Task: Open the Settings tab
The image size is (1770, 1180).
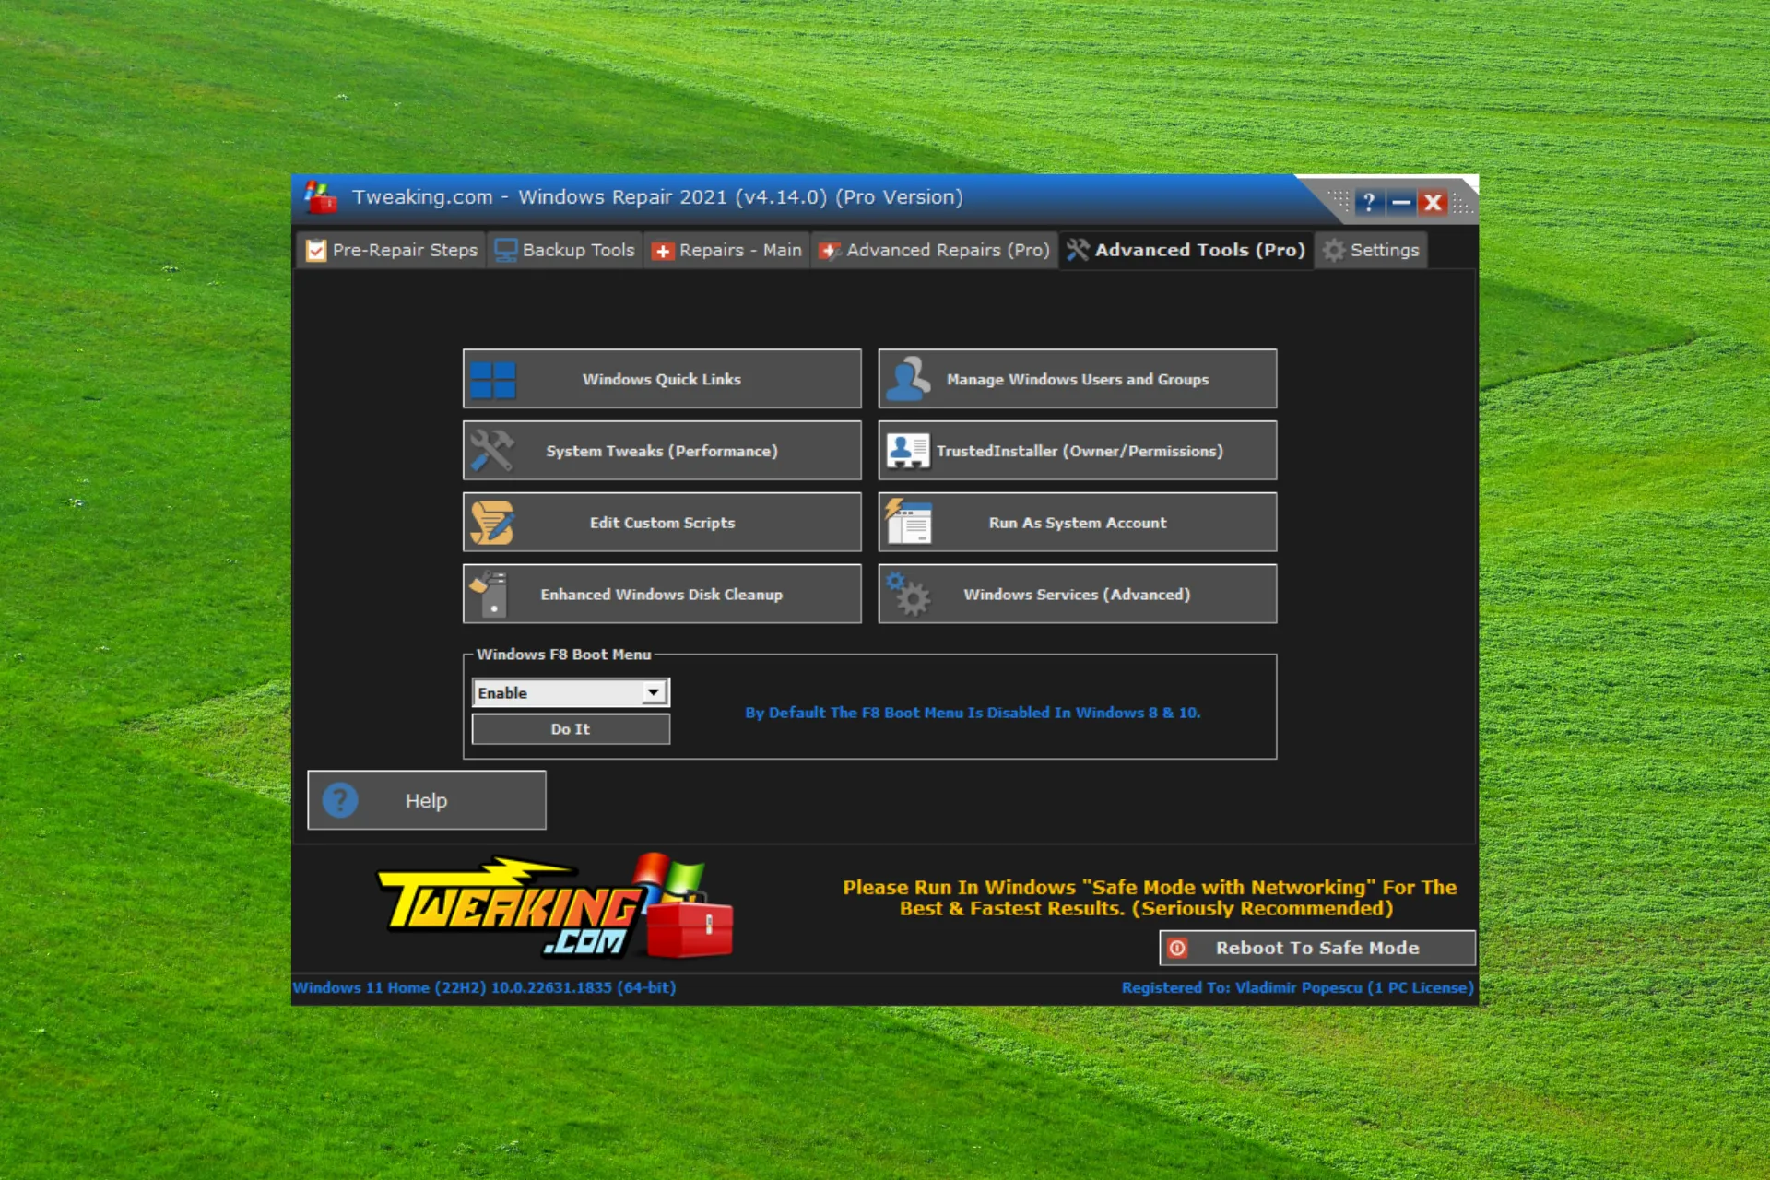Action: (1372, 250)
